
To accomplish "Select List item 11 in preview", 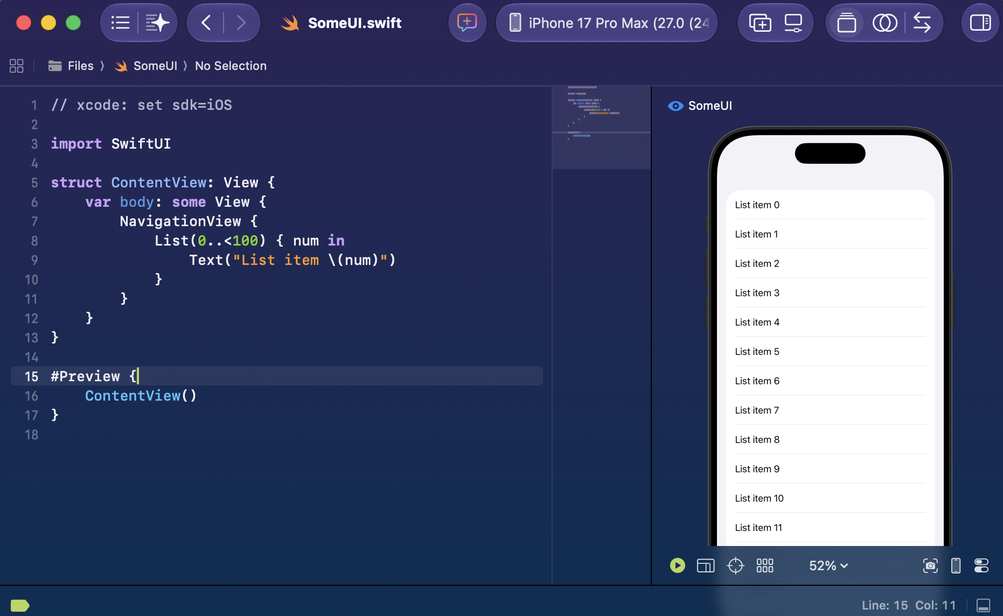I will point(830,528).
